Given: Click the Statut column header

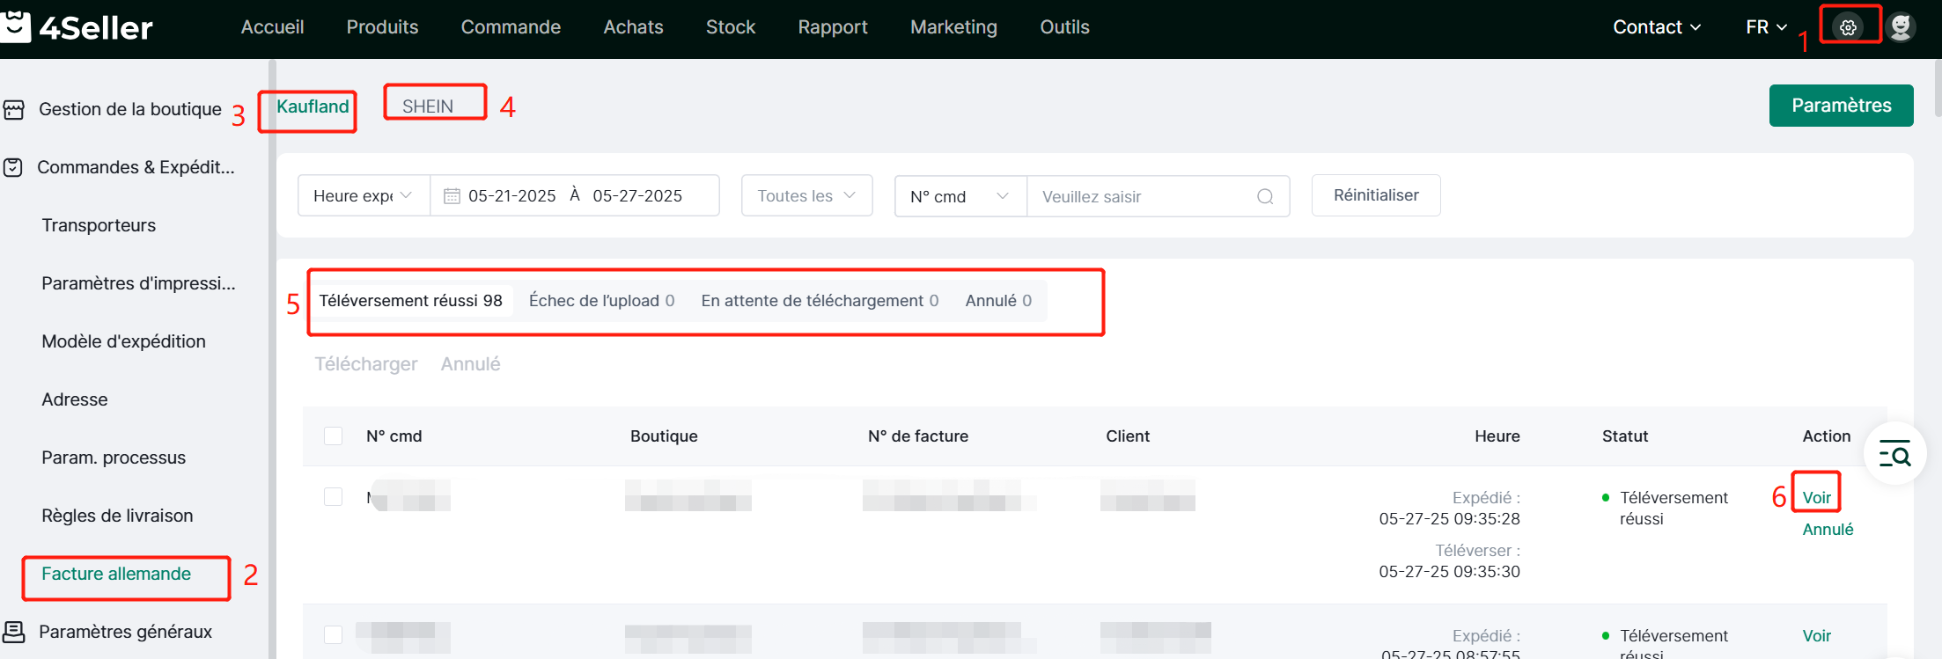Looking at the screenshot, I should [x=1625, y=436].
